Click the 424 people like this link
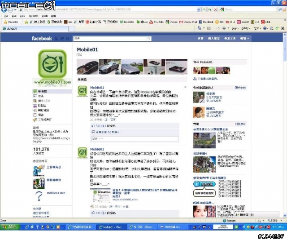The width and height of the screenshot is (287, 240). click(106, 213)
